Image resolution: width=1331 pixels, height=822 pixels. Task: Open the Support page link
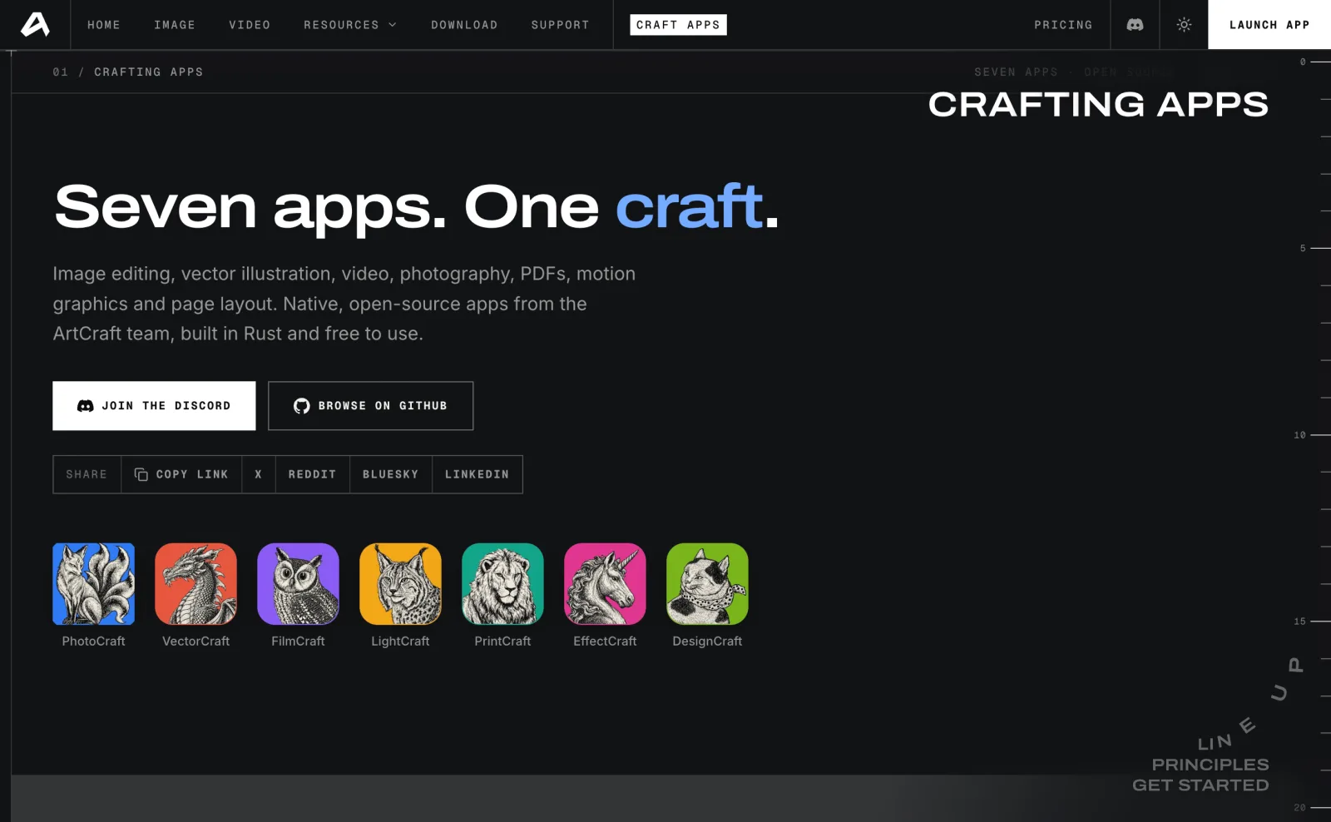(560, 25)
